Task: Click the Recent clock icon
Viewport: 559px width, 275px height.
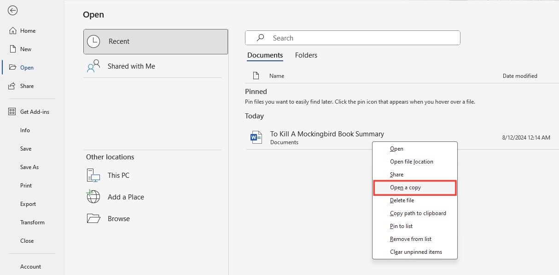Action: click(93, 41)
